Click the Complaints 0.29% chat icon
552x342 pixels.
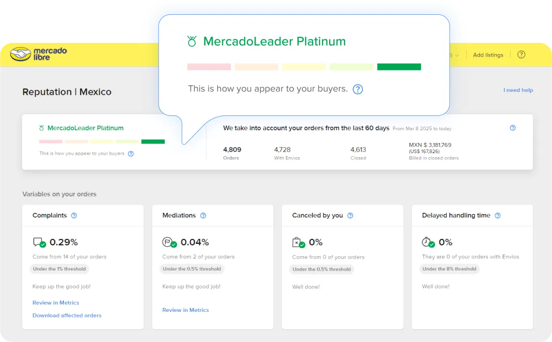tap(38, 242)
